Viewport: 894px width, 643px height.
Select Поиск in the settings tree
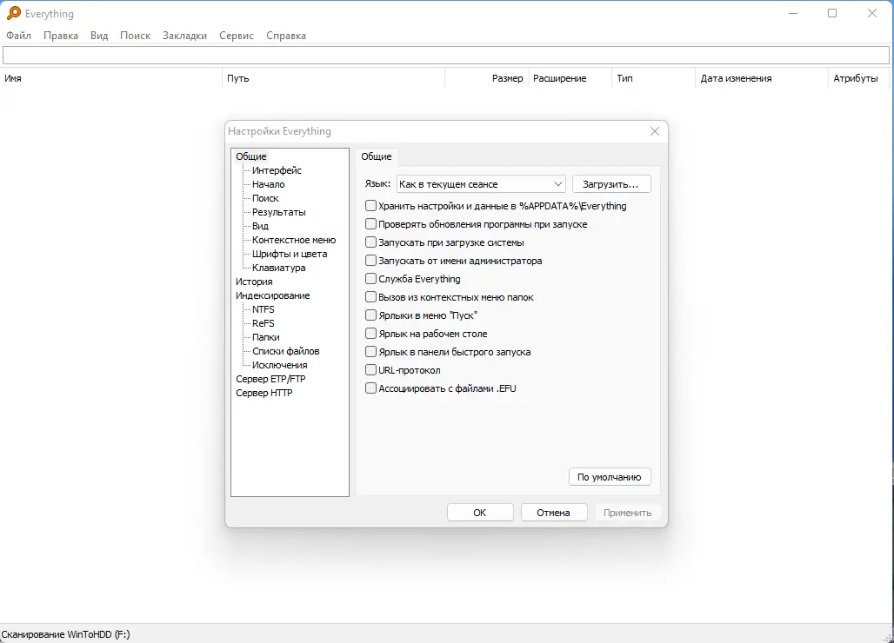[x=265, y=198]
